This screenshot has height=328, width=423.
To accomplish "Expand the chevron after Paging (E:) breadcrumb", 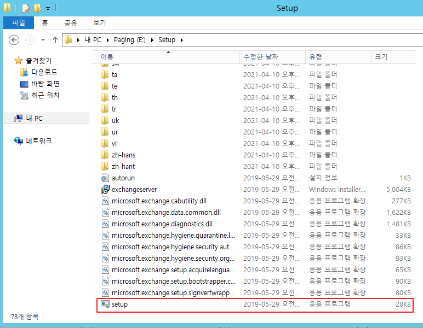I will [152, 40].
